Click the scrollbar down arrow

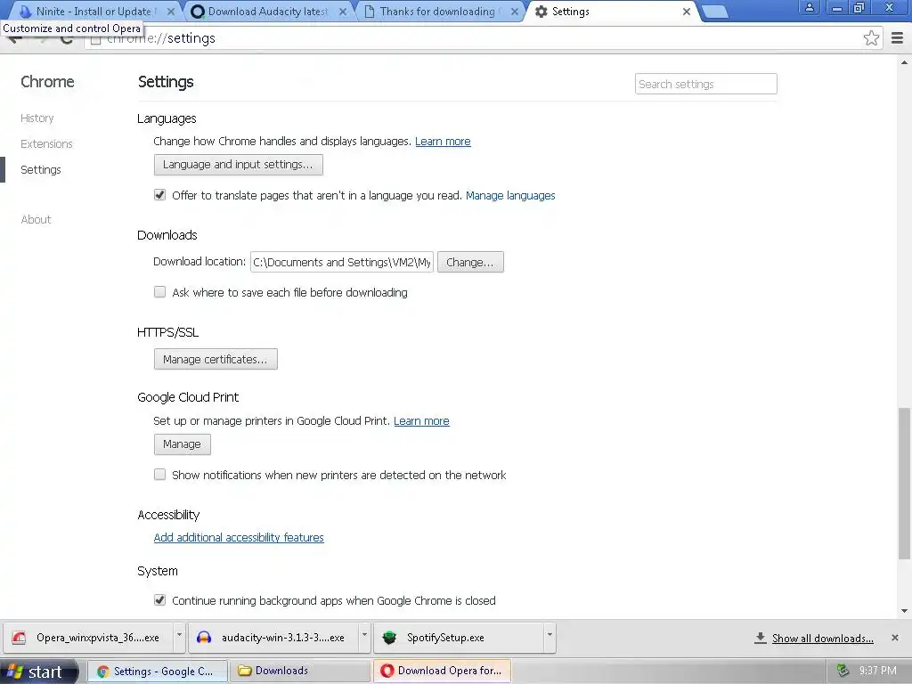904,611
